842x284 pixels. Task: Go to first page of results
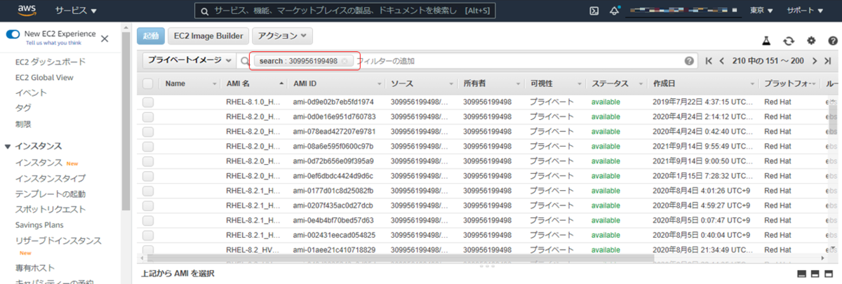coord(709,61)
